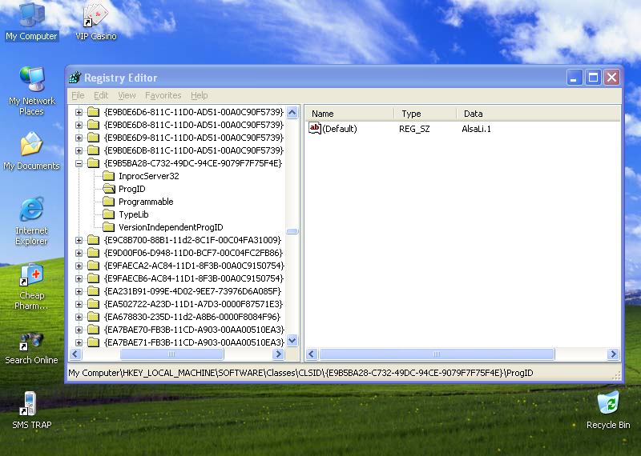
Task: Maximize the Registry Editor window
Action: coord(593,77)
